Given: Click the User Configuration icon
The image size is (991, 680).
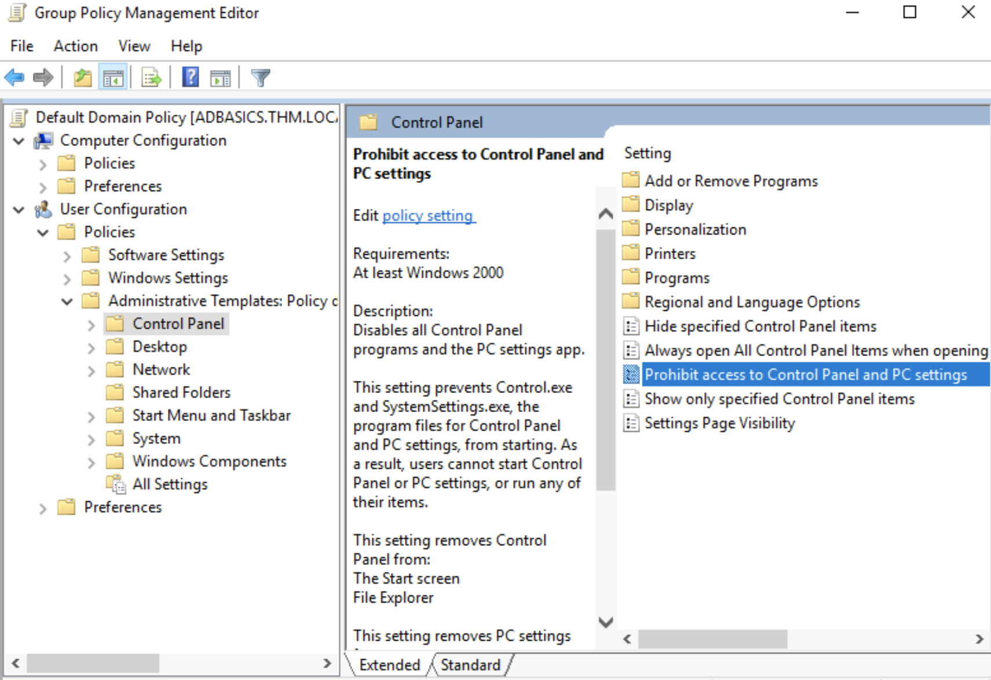Looking at the screenshot, I should (43, 209).
